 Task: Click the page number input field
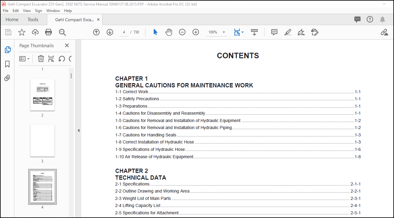[124, 32]
